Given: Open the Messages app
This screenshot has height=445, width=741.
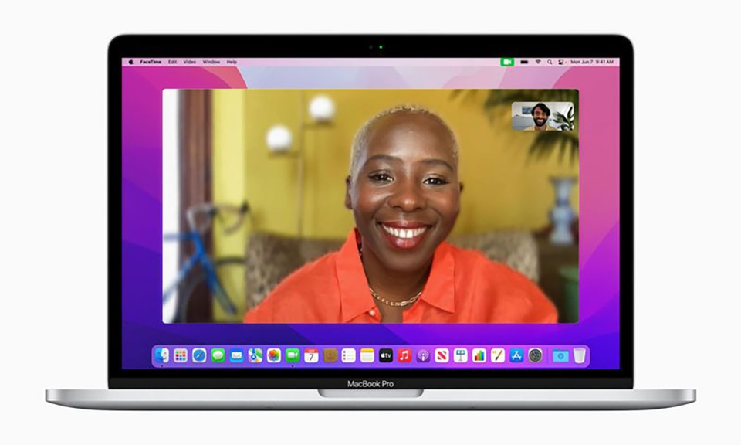Looking at the screenshot, I should tap(217, 356).
